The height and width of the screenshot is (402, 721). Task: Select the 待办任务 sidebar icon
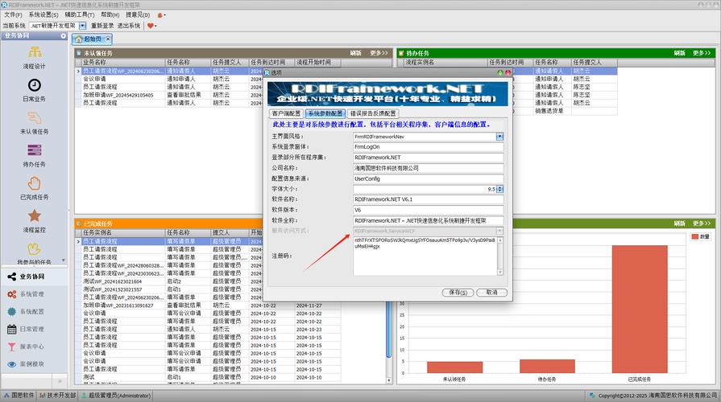35,151
